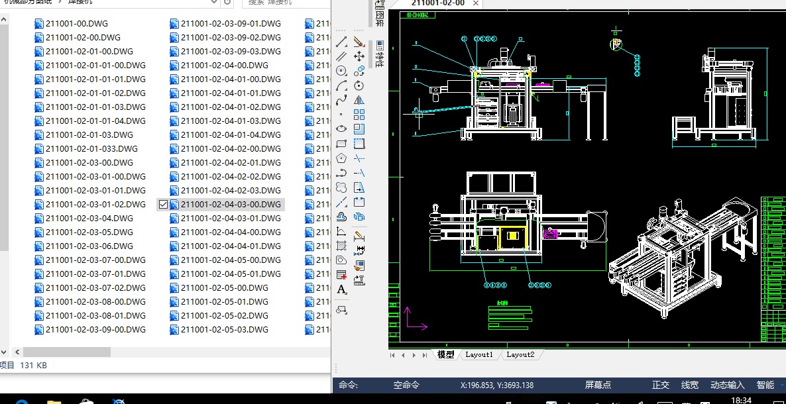Select the Hatch fill tool
Image resolution: width=786 pixels, height=404 pixels.
341,246
